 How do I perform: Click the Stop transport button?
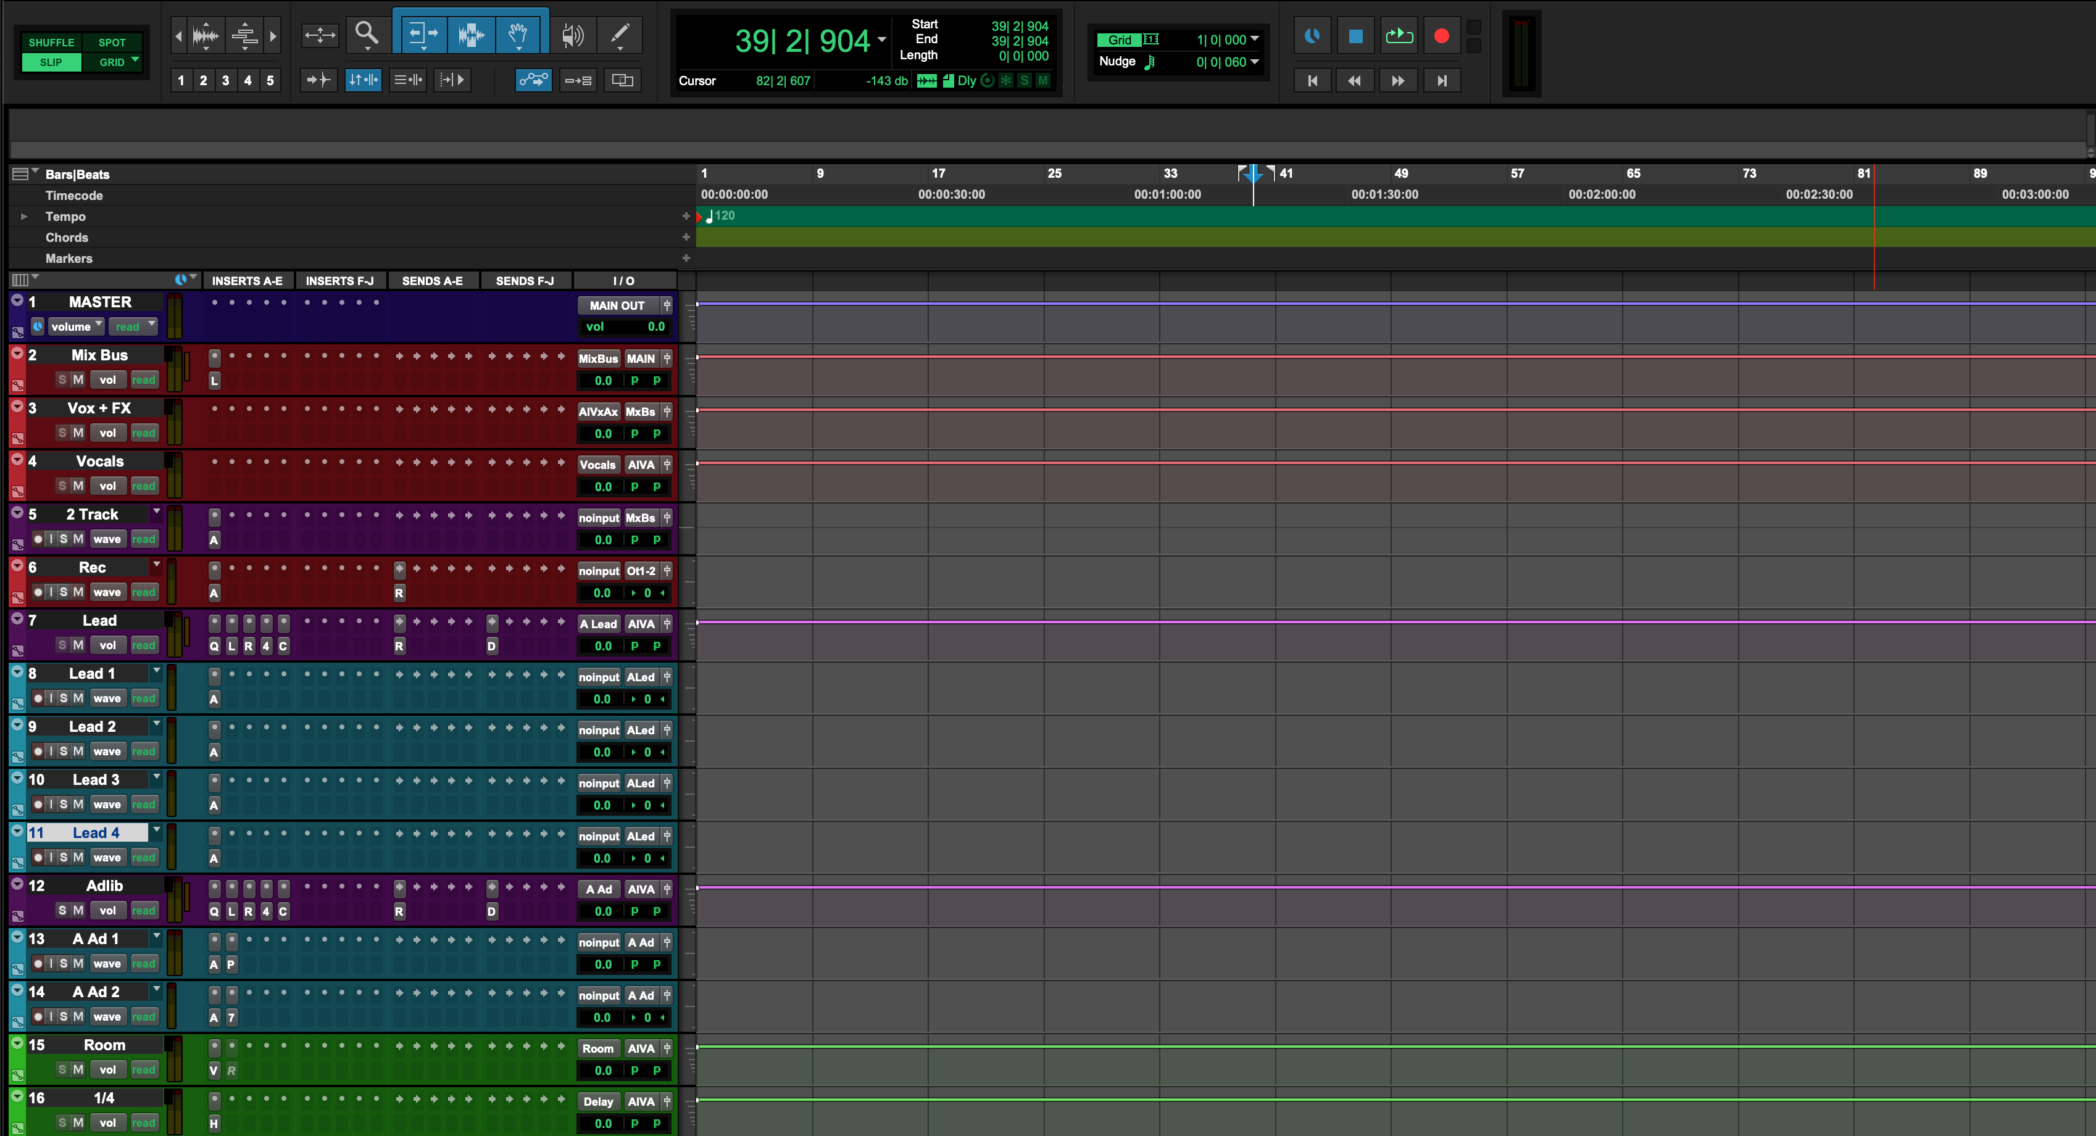click(x=1355, y=36)
